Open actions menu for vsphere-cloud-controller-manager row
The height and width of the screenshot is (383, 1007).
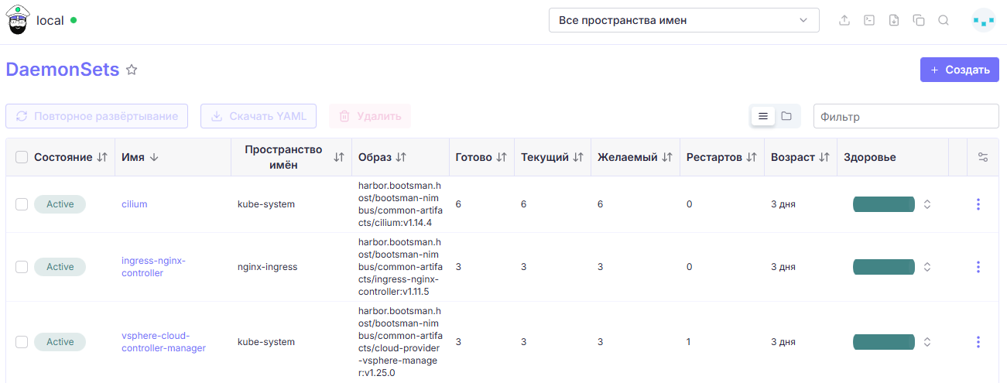click(978, 342)
